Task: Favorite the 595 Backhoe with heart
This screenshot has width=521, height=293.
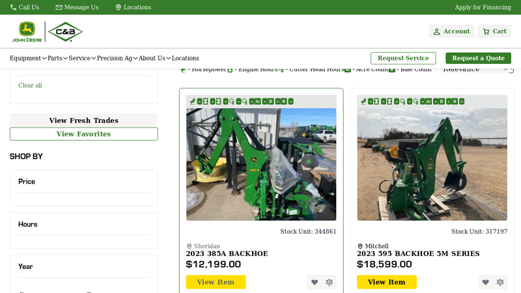Action: [x=485, y=282]
